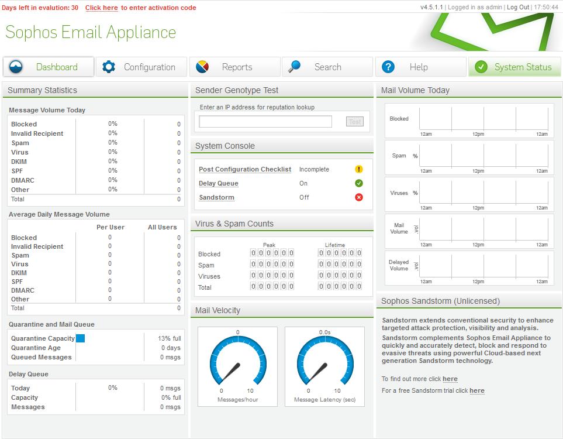Viewport: 563px width, 439px height.
Task: Click the Sender Genotype Test panel header
Action: click(x=282, y=90)
